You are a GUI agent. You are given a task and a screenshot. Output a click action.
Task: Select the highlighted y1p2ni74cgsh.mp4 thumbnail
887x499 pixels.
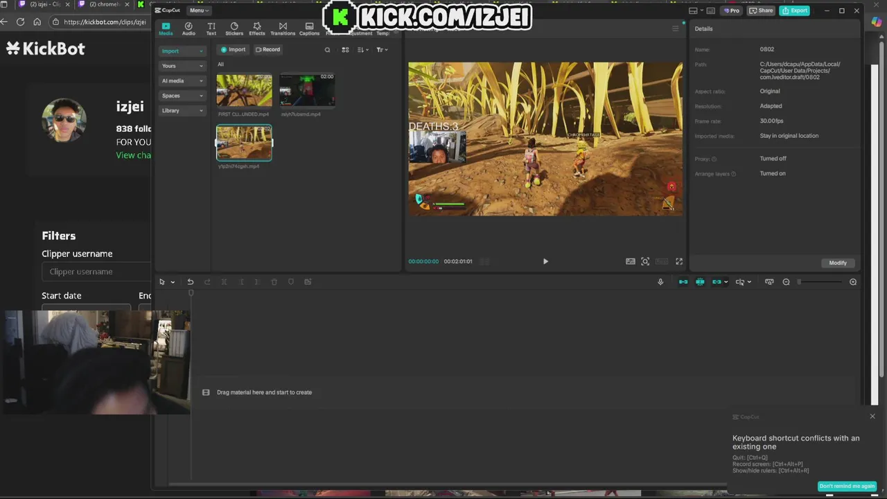[x=244, y=143]
